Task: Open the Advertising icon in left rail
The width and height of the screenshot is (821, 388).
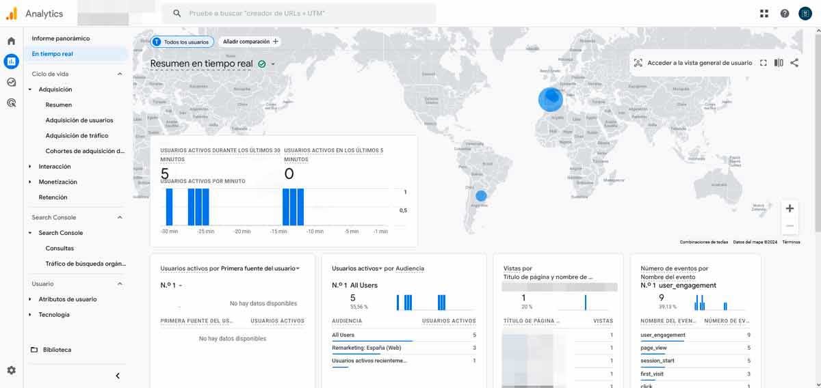Action: click(x=11, y=103)
